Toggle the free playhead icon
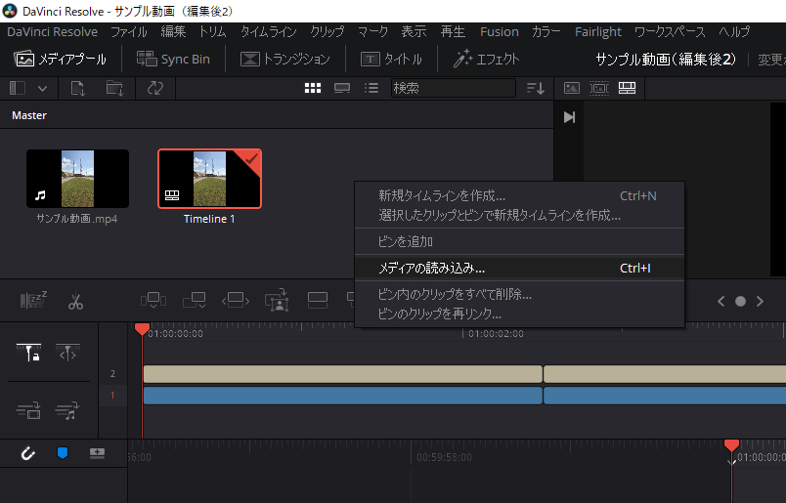This screenshot has width=786, height=503. pos(67,353)
